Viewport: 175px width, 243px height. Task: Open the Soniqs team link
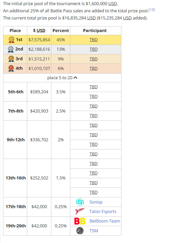96,202
